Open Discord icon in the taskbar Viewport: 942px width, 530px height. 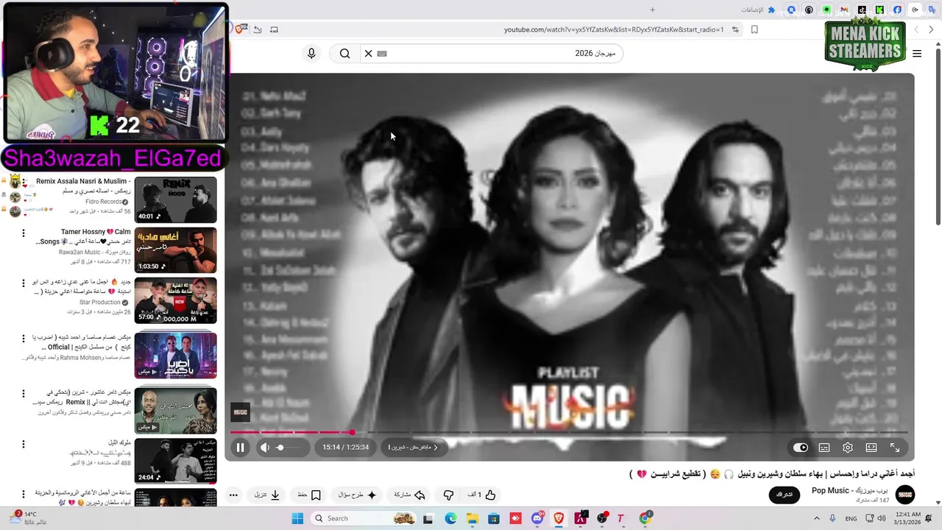pos(537,518)
